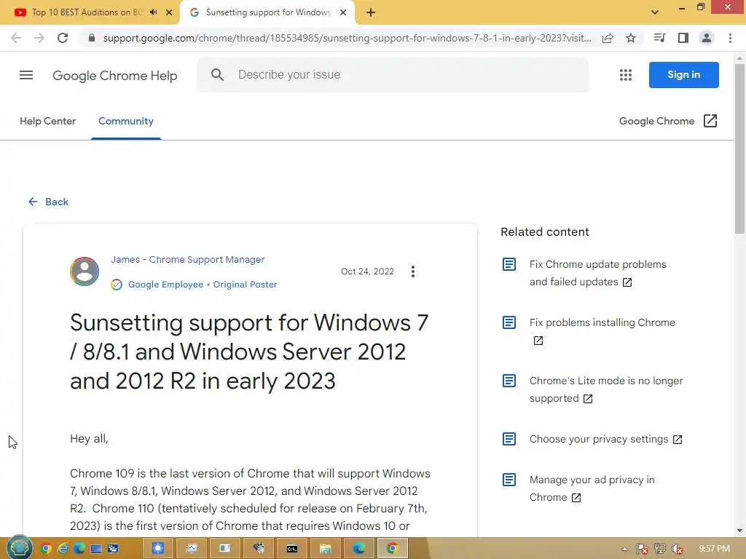Bookmark this page with the star
The image size is (746, 559).
click(x=631, y=38)
